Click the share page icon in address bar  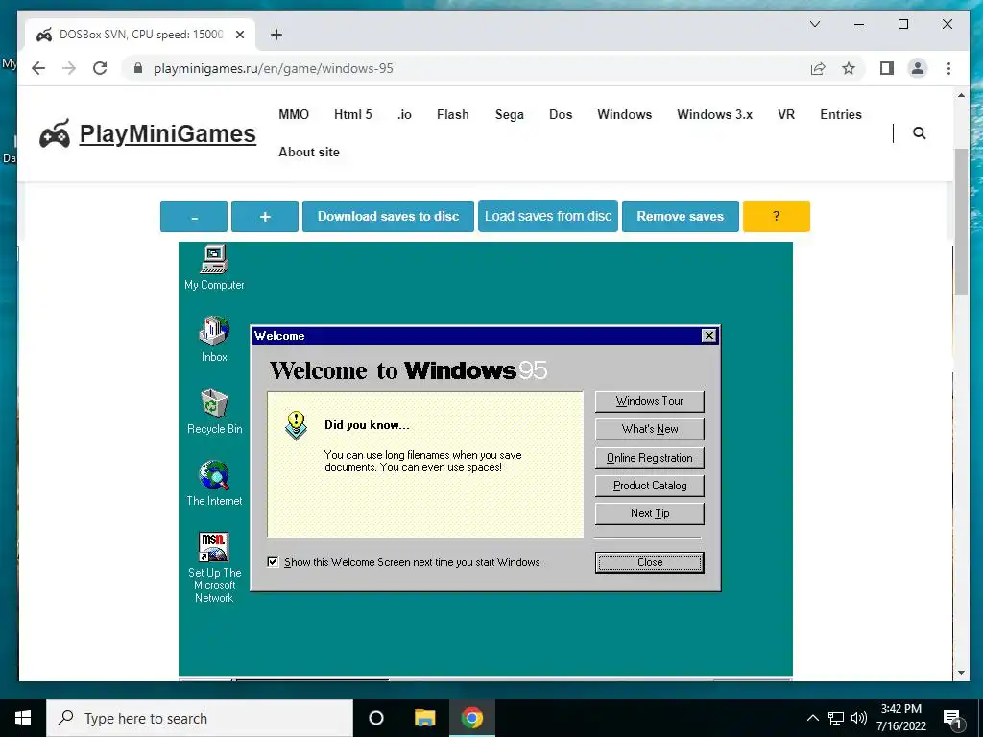point(818,68)
